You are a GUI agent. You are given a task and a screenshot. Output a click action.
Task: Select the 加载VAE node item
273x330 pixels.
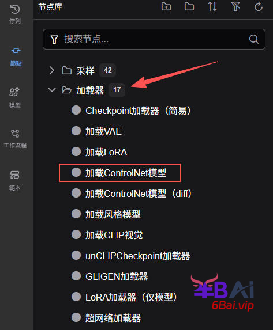click(x=96, y=131)
